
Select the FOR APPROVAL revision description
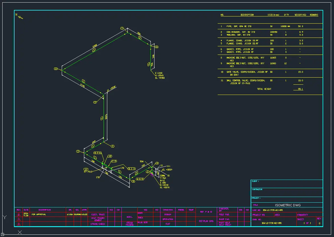click(x=39, y=215)
